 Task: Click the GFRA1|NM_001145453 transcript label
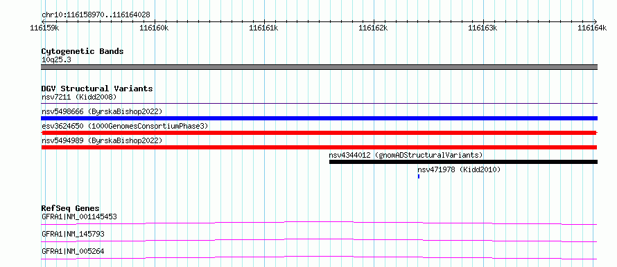[x=79, y=217]
